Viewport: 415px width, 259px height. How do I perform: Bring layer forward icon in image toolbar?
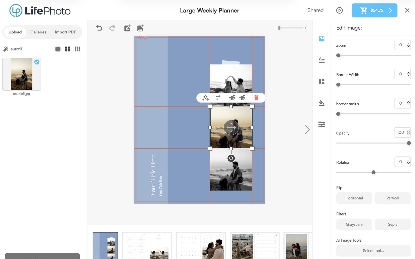(232, 98)
